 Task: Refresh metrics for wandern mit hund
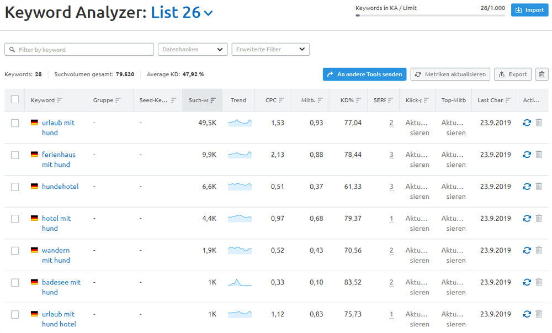coord(527,250)
